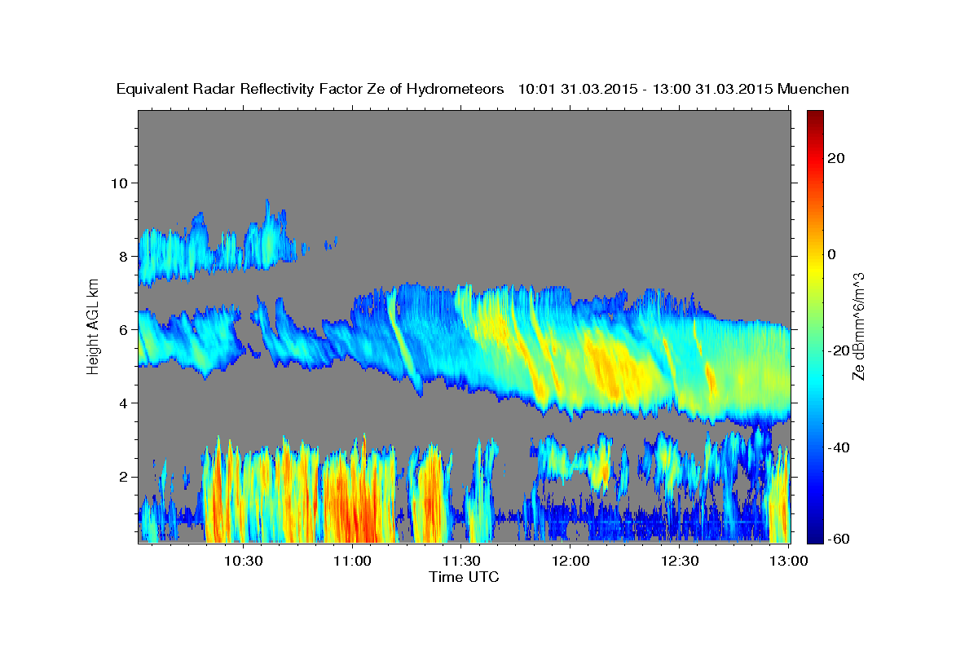Image resolution: width=978 pixels, height=652 pixels.
Task: Click the "Ze dBmm^6/m^3" colorbar label
Action: tap(857, 326)
